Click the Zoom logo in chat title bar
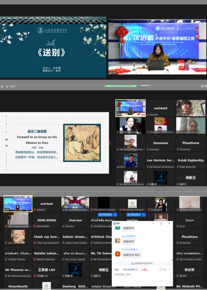Screen dimensions: 207x290 115,223
